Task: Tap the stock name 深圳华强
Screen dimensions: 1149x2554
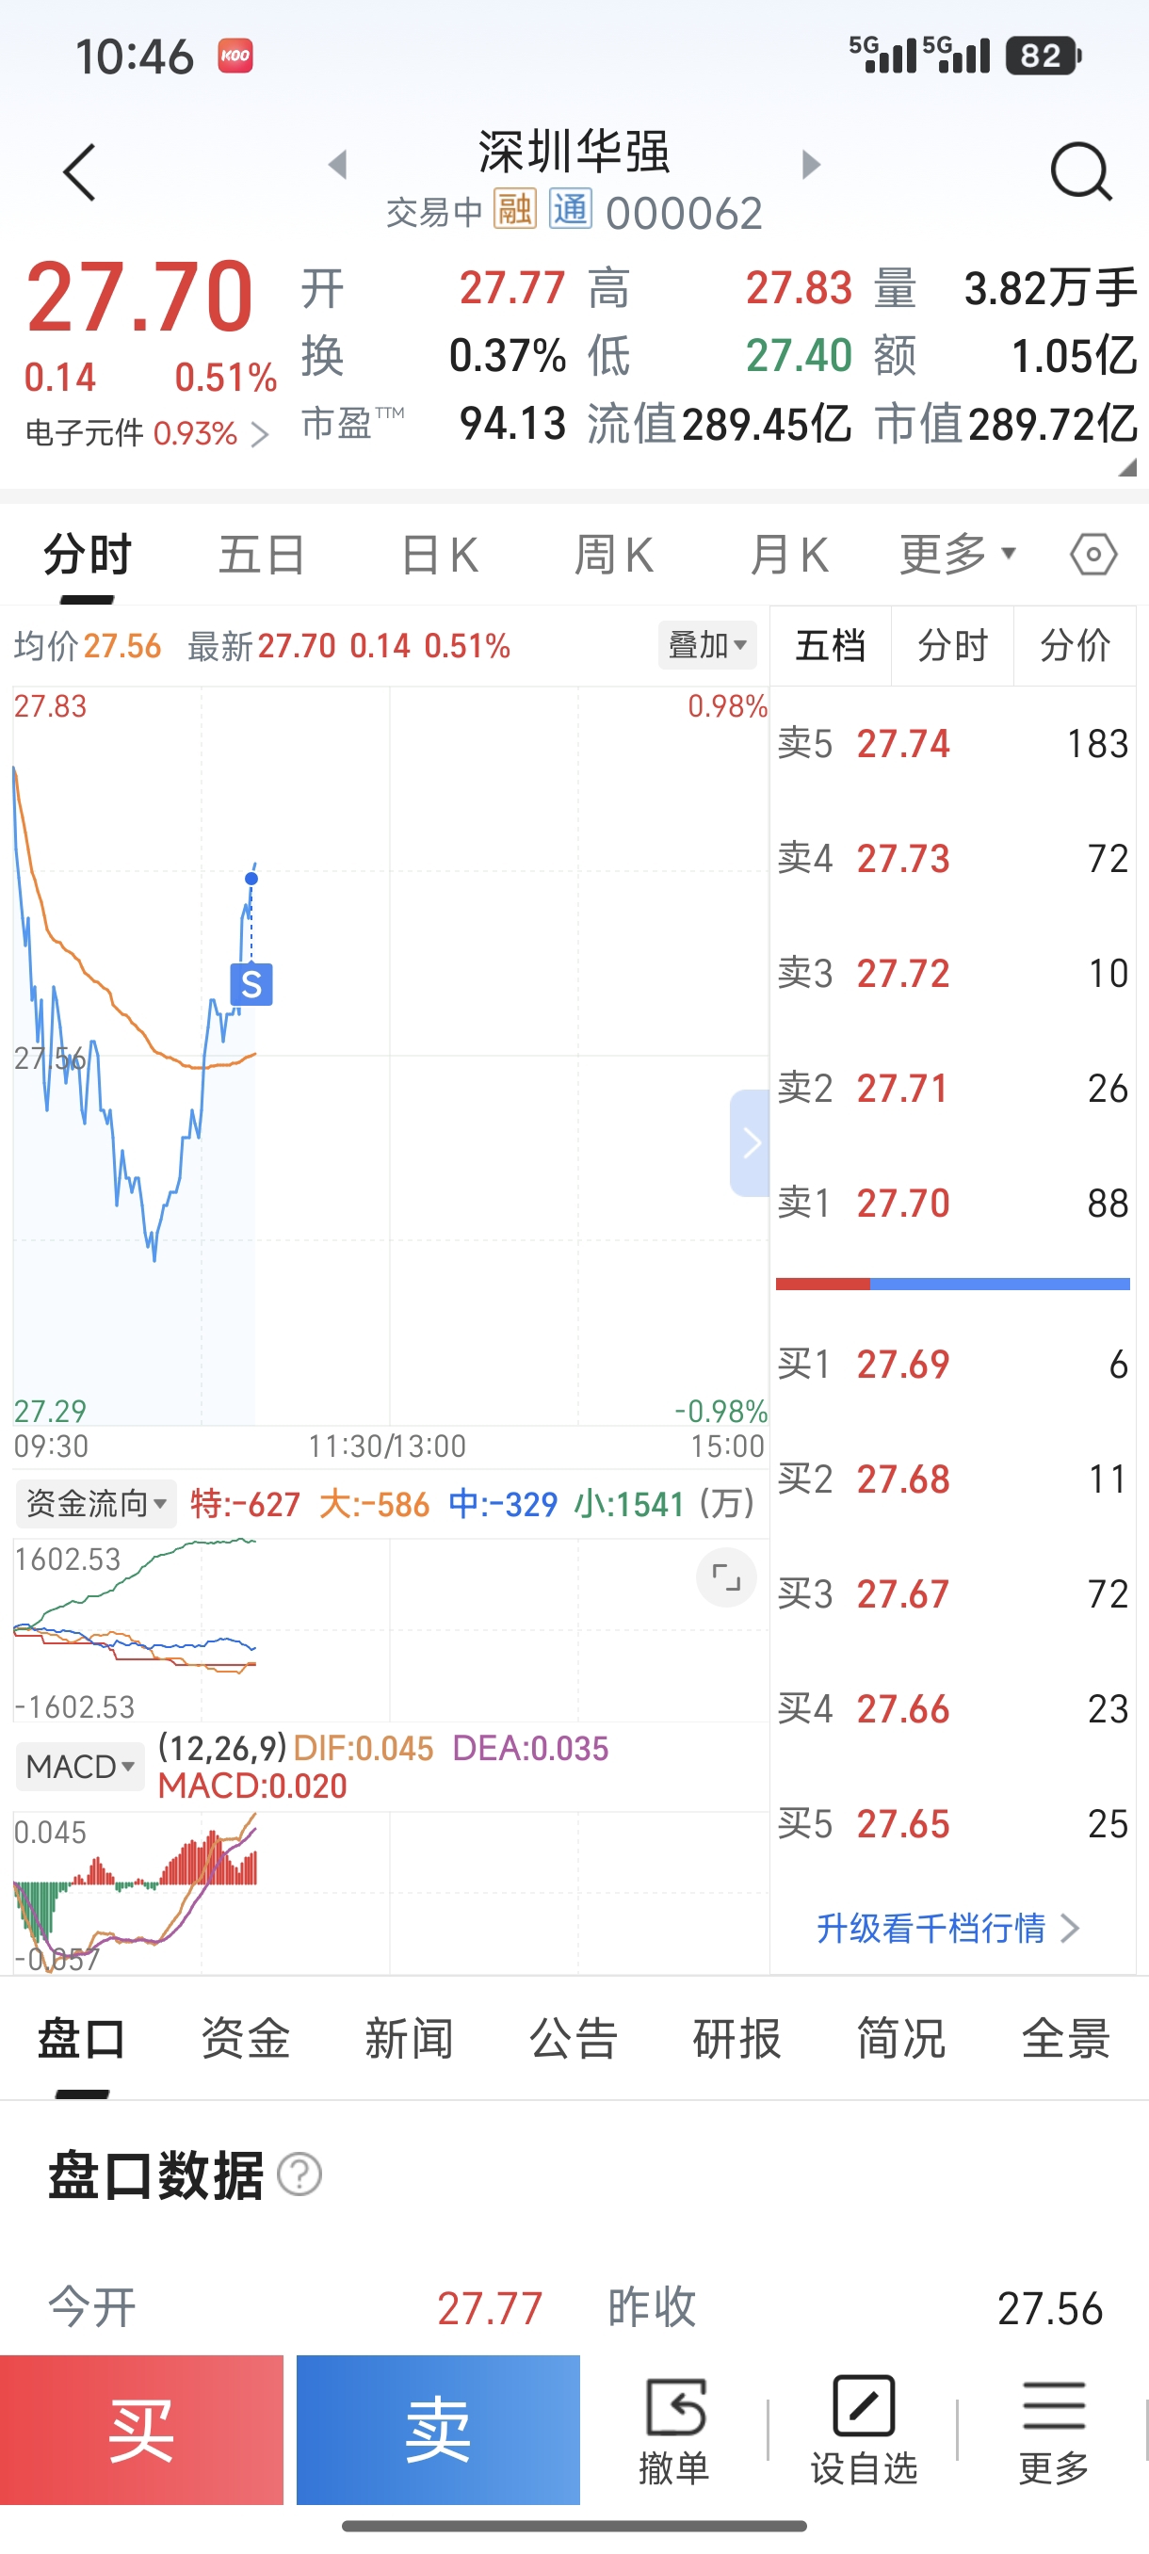Action: pyautogui.click(x=574, y=152)
